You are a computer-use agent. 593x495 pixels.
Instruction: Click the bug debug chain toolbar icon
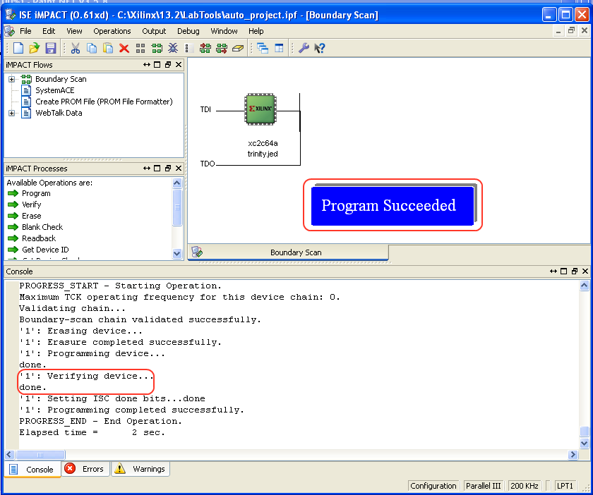tap(173, 48)
